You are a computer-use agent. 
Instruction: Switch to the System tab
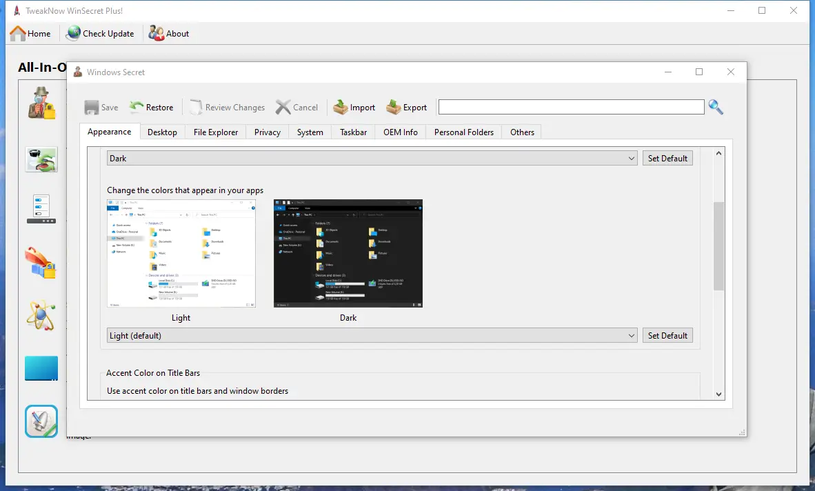pyautogui.click(x=310, y=132)
